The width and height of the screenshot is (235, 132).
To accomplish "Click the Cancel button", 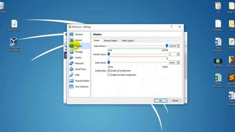I will click(x=175, y=100).
